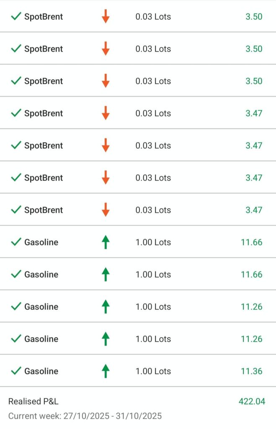Tap the red down arrow in the second SpotBrent row
276x429 pixels.
coord(106,49)
